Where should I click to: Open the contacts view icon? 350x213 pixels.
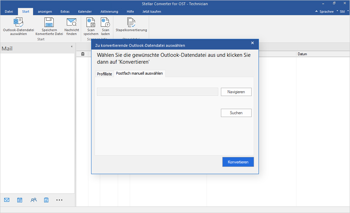pyautogui.click(x=33, y=200)
